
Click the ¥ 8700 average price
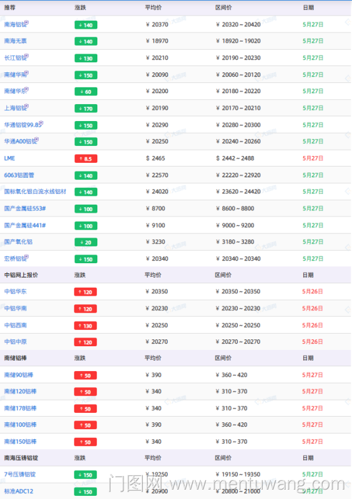pyautogui.click(x=155, y=208)
